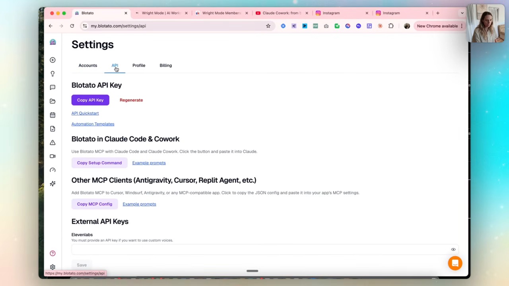The image size is (509, 286).
Task: Select the API settings tab
Action: click(115, 66)
